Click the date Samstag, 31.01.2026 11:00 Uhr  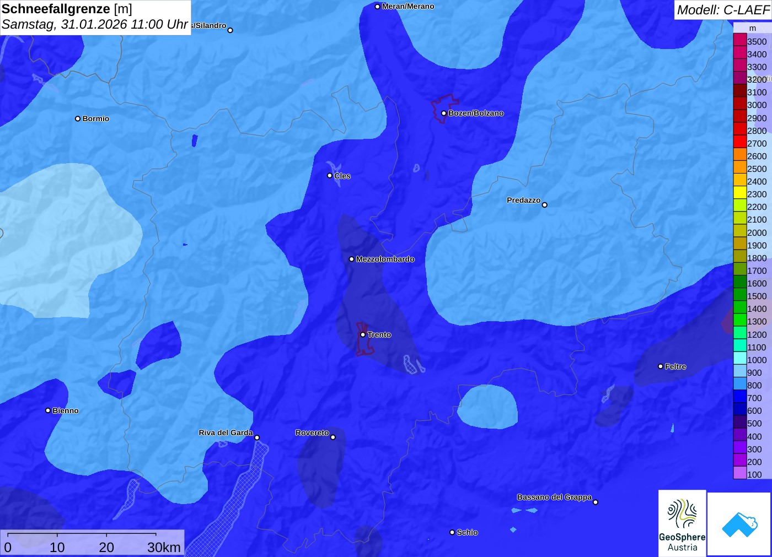click(x=95, y=25)
